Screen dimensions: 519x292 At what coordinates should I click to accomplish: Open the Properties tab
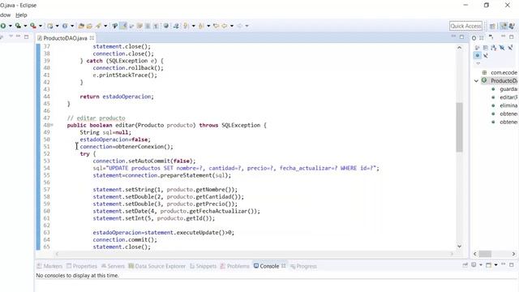(x=81, y=266)
